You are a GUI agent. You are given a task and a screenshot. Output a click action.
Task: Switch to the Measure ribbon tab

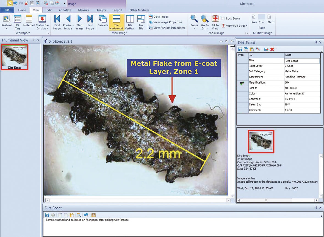point(84,10)
